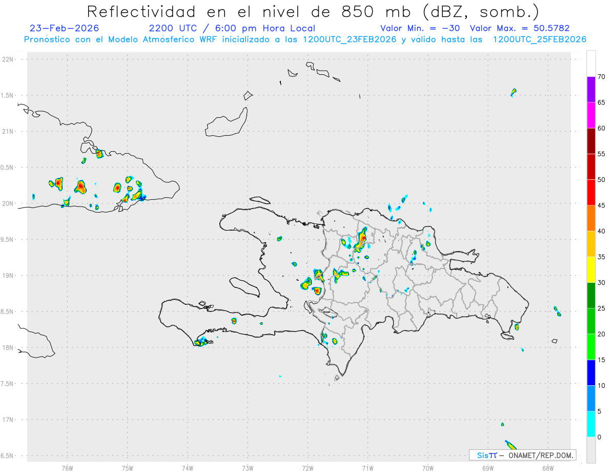Click the "ONAMET/REP.DOM." credit label
615x475 pixels.
pyautogui.click(x=541, y=455)
